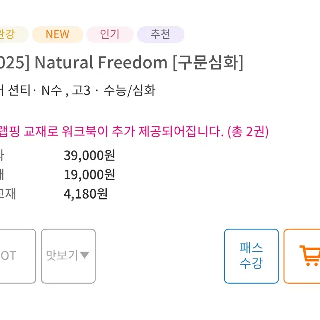Screen dimensions: 320x320
Task: Click the pink workbook notice text
Action: 134,131
